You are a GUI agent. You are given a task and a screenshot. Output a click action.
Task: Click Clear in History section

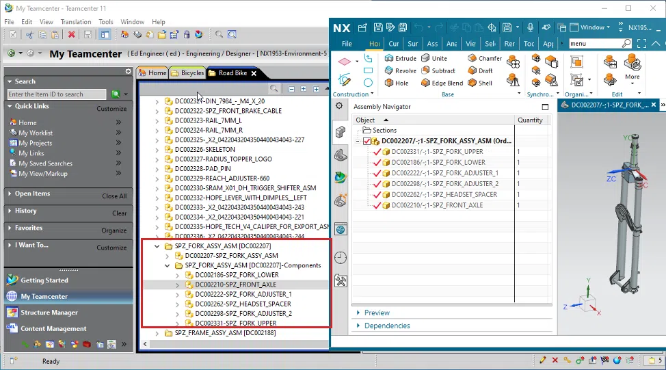(x=120, y=213)
